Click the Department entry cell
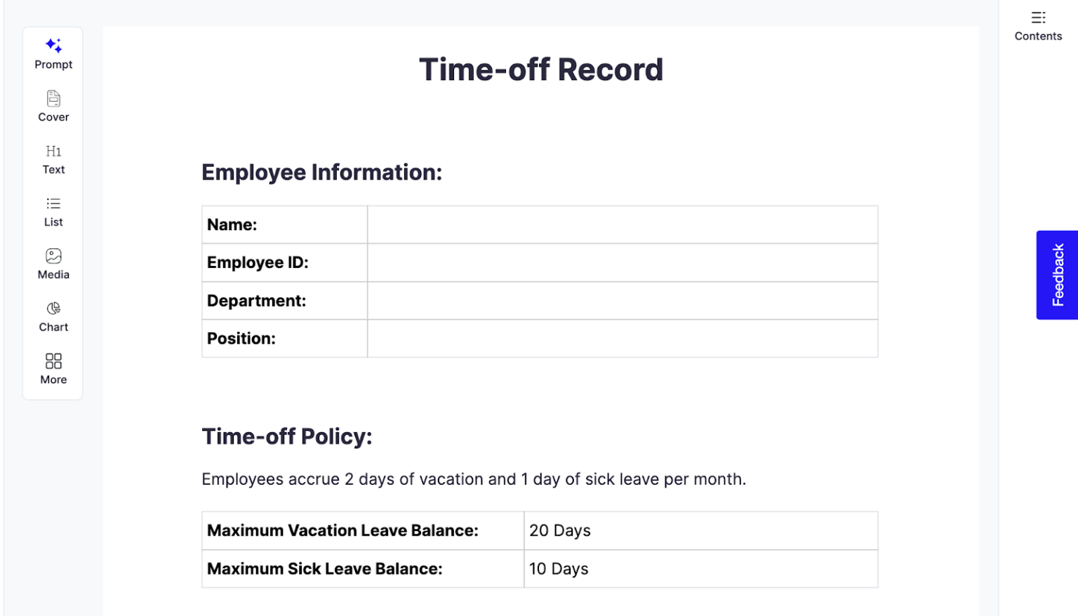This screenshot has width=1078, height=616. pos(621,300)
